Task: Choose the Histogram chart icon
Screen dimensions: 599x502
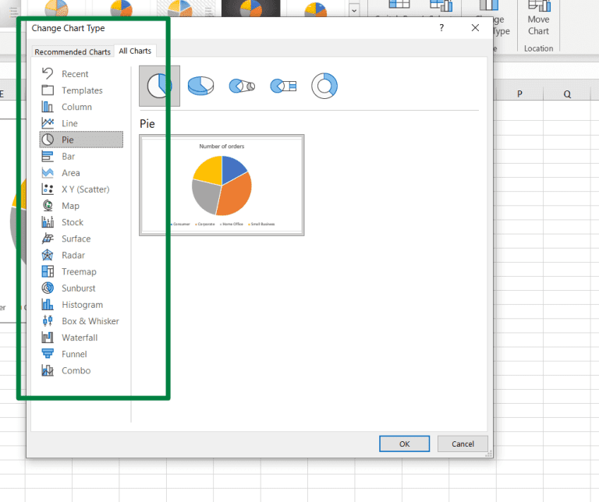Action: point(48,304)
